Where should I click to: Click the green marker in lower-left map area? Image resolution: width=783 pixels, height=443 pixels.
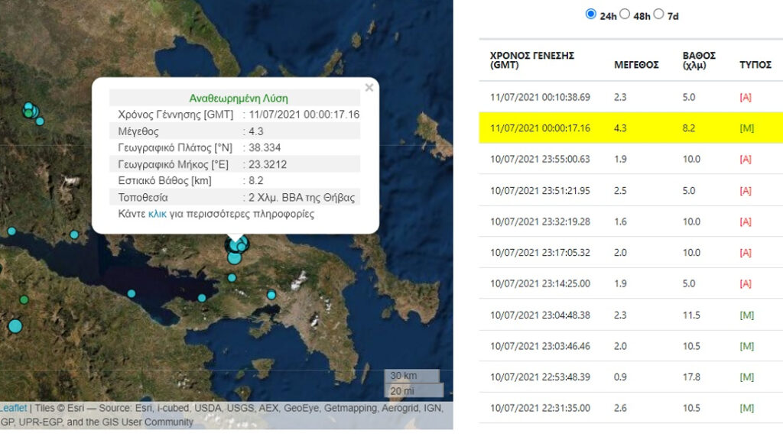[x=24, y=299]
